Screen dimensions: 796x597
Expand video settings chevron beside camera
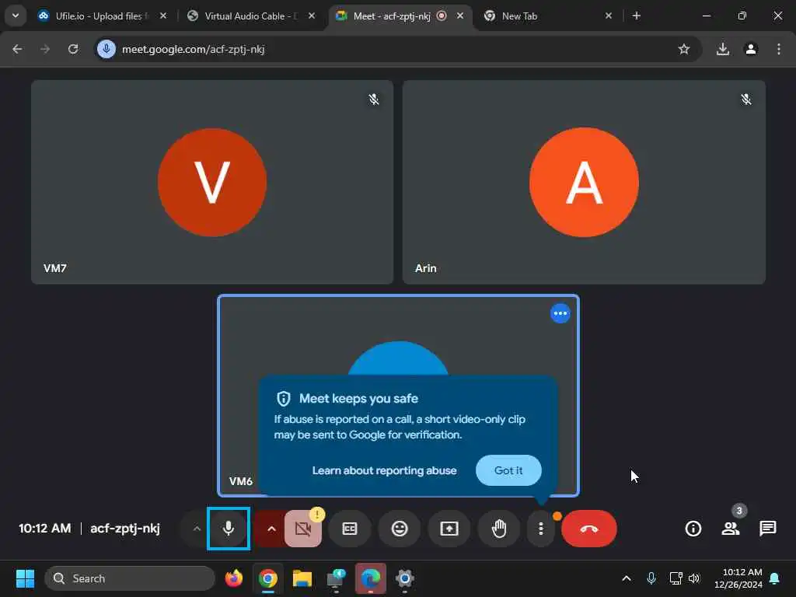click(x=271, y=529)
